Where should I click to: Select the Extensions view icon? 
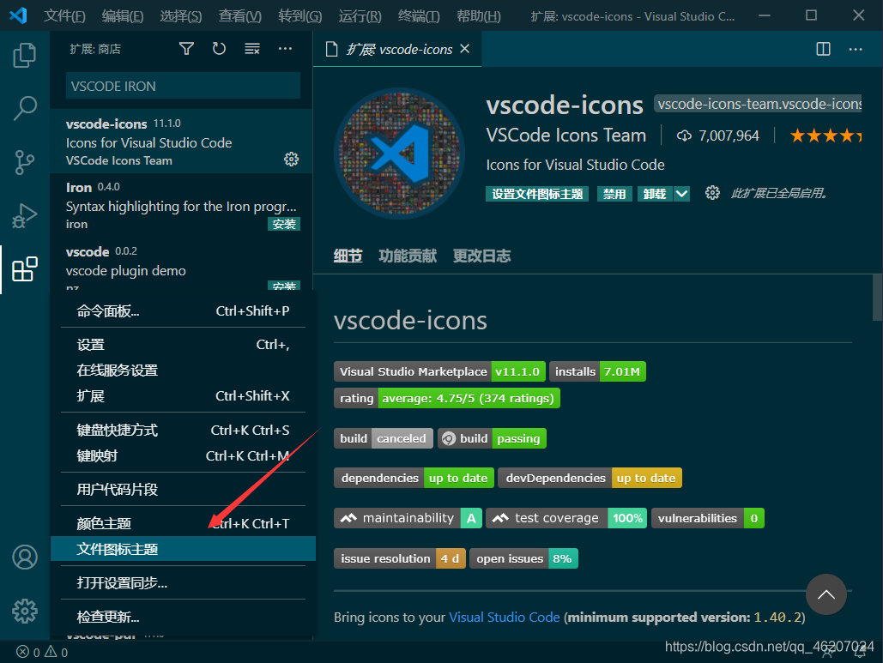24,269
